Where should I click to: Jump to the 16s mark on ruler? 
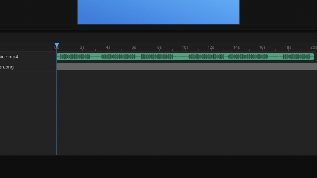pyautogui.click(x=262, y=47)
